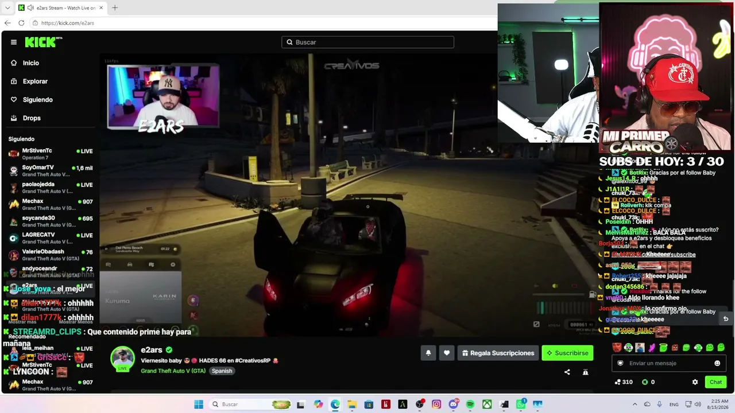Close the e2ars Stream browser tab
The image size is (735, 413).
[x=101, y=8]
